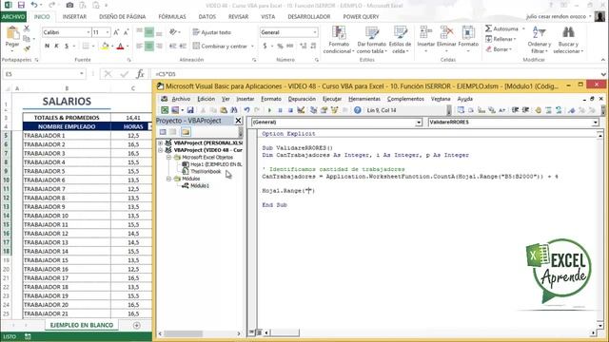The width and height of the screenshot is (609, 342).
Task: Toggle right alignment in Excel ribbon
Action: pyautogui.click(x=159, y=46)
